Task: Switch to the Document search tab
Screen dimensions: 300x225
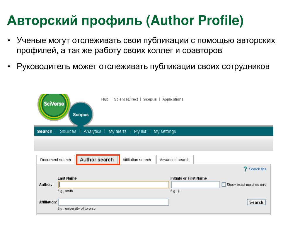Action: (x=55, y=160)
